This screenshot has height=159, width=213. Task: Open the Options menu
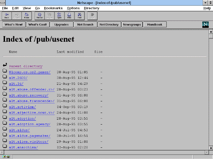[73, 8]
